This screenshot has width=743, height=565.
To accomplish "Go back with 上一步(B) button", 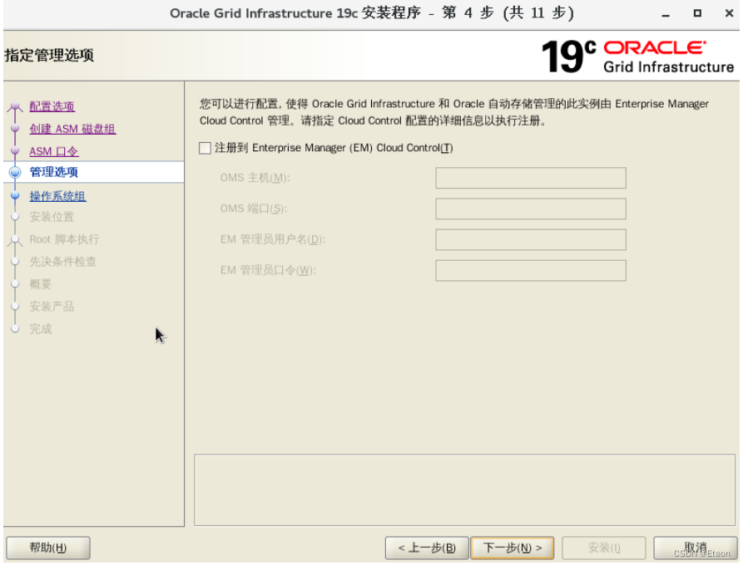I will pos(427,548).
